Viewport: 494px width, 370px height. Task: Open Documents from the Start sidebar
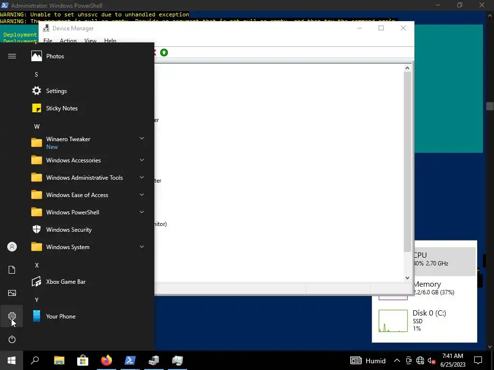click(12, 270)
